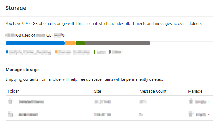Click the gray legend marker below the bar
This screenshot has height=122, width=213.
point(110,52)
